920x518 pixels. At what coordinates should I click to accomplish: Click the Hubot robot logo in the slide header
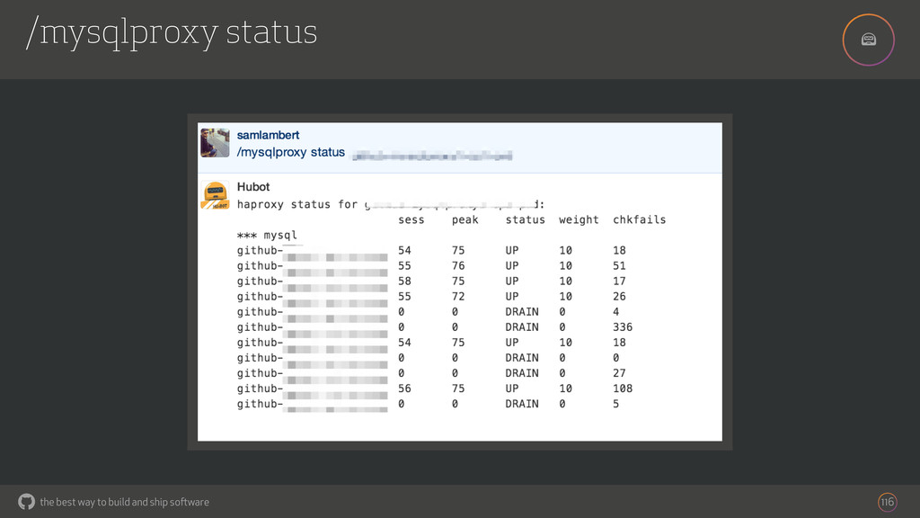pos(869,40)
